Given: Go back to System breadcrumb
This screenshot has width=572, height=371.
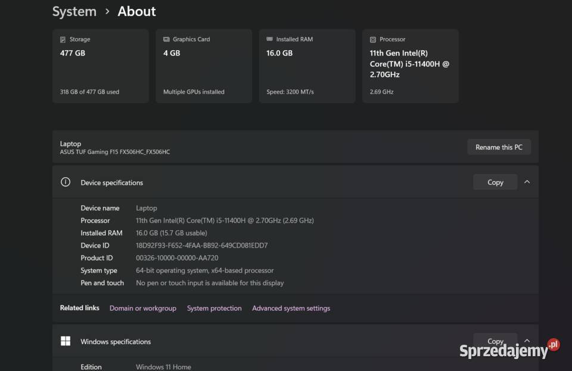Looking at the screenshot, I should click(x=74, y=11).
